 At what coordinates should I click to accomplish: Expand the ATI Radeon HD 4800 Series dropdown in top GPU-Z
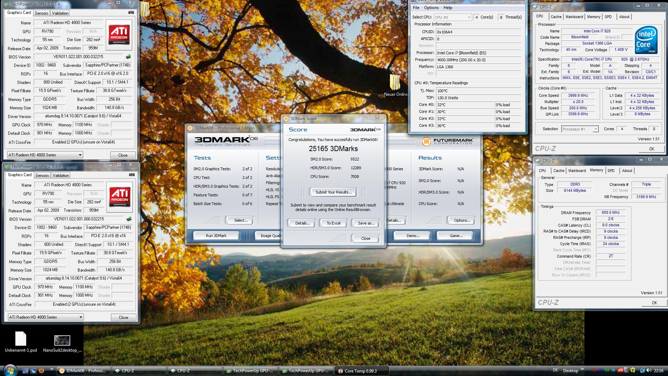point(80,155)
